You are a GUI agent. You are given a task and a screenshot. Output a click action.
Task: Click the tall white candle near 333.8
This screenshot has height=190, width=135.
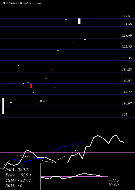pos(79,21)
